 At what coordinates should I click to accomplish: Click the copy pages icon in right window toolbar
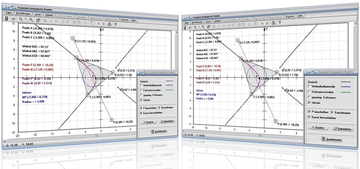(x=255, y=24)
